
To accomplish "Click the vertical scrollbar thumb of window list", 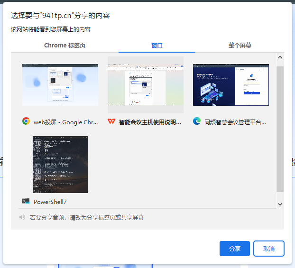I will tap(280, 128).
